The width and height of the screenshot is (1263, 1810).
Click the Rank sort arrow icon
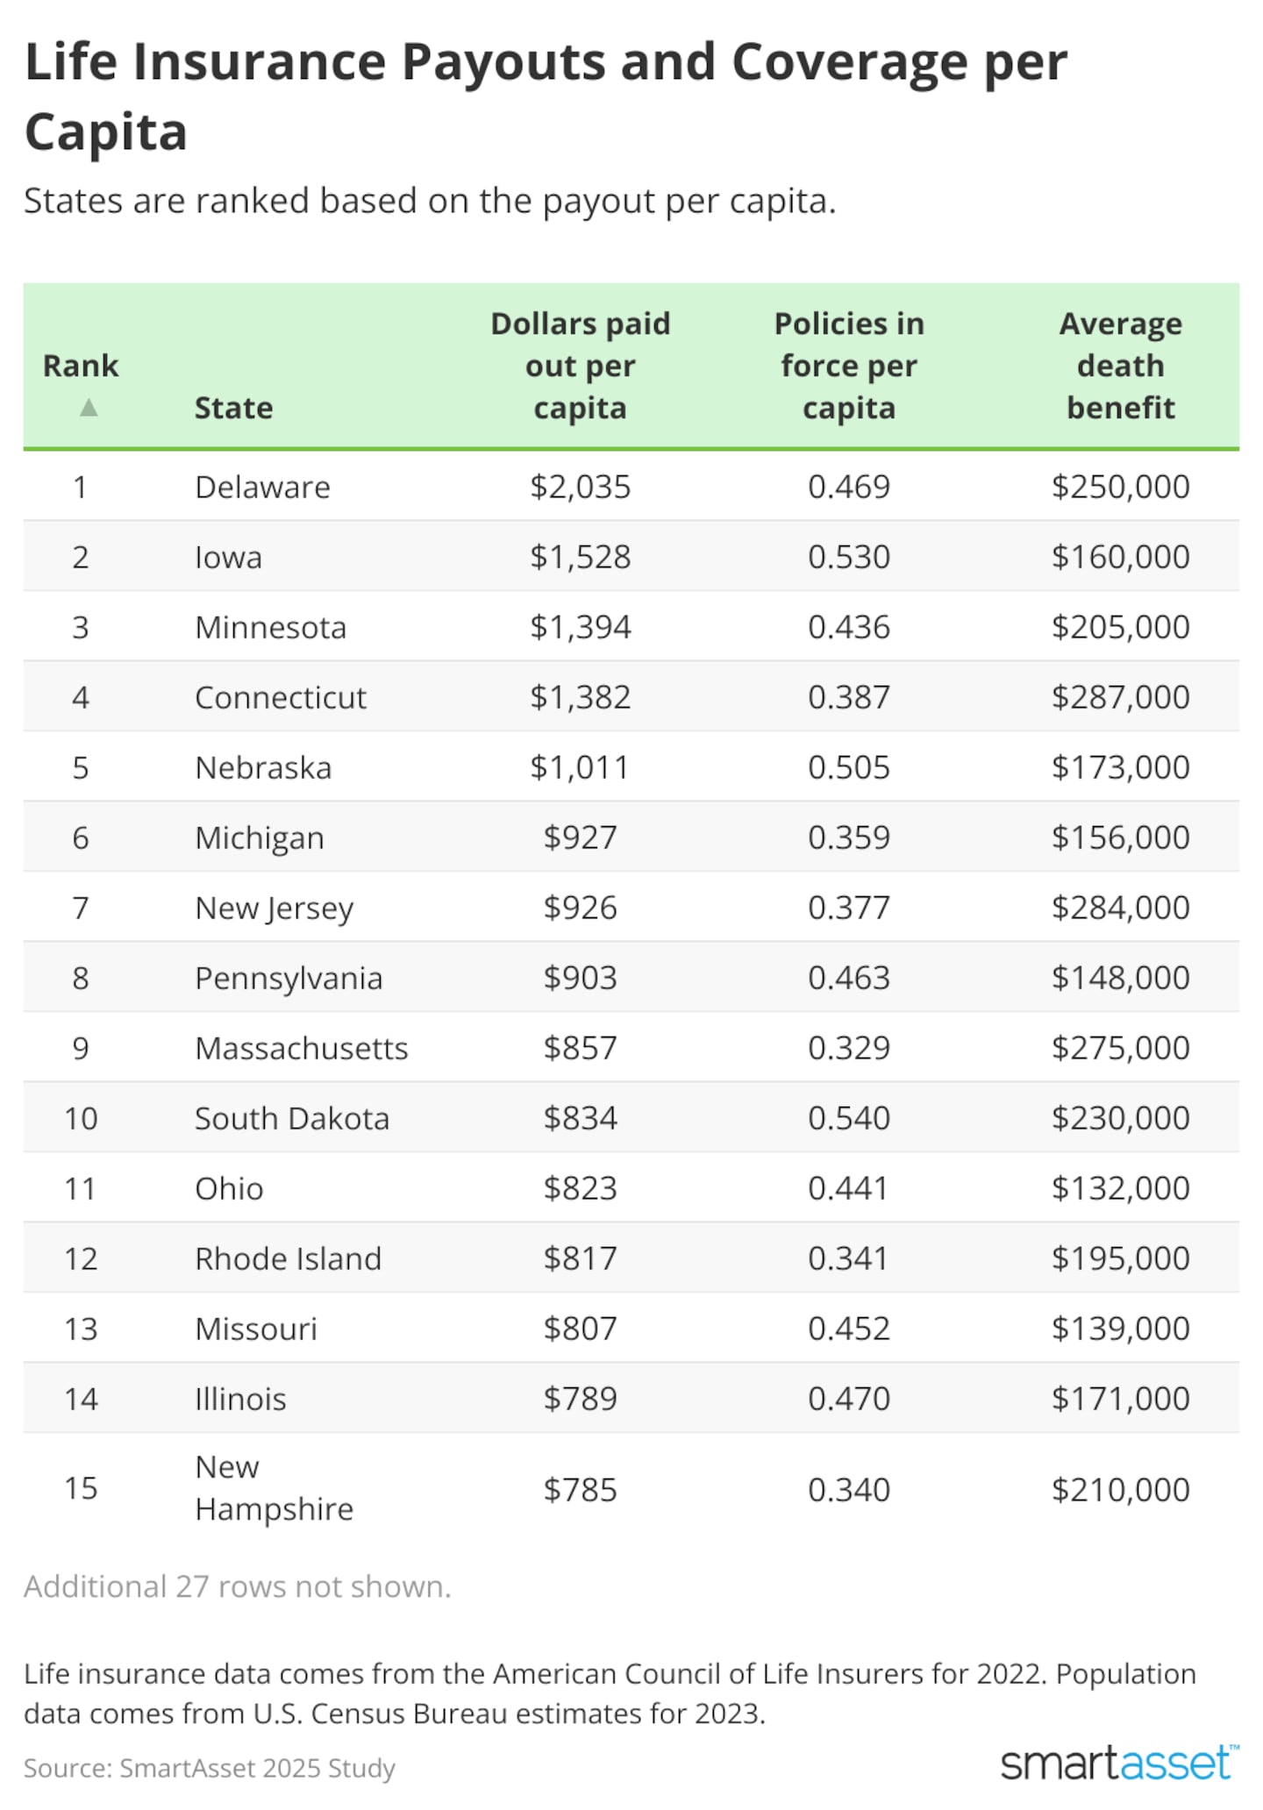(88, 408)
